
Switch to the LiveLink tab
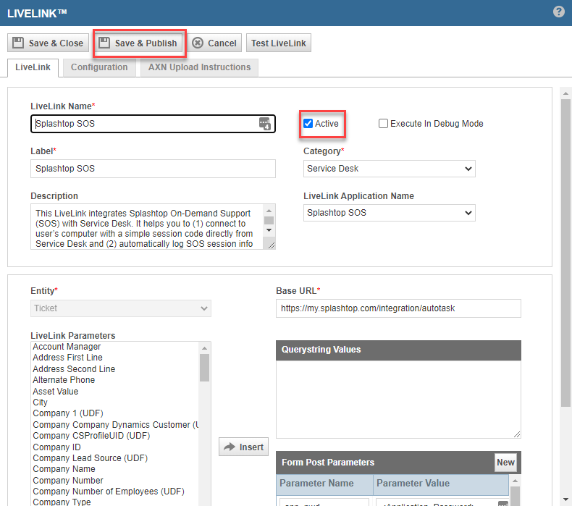[33, 67]
